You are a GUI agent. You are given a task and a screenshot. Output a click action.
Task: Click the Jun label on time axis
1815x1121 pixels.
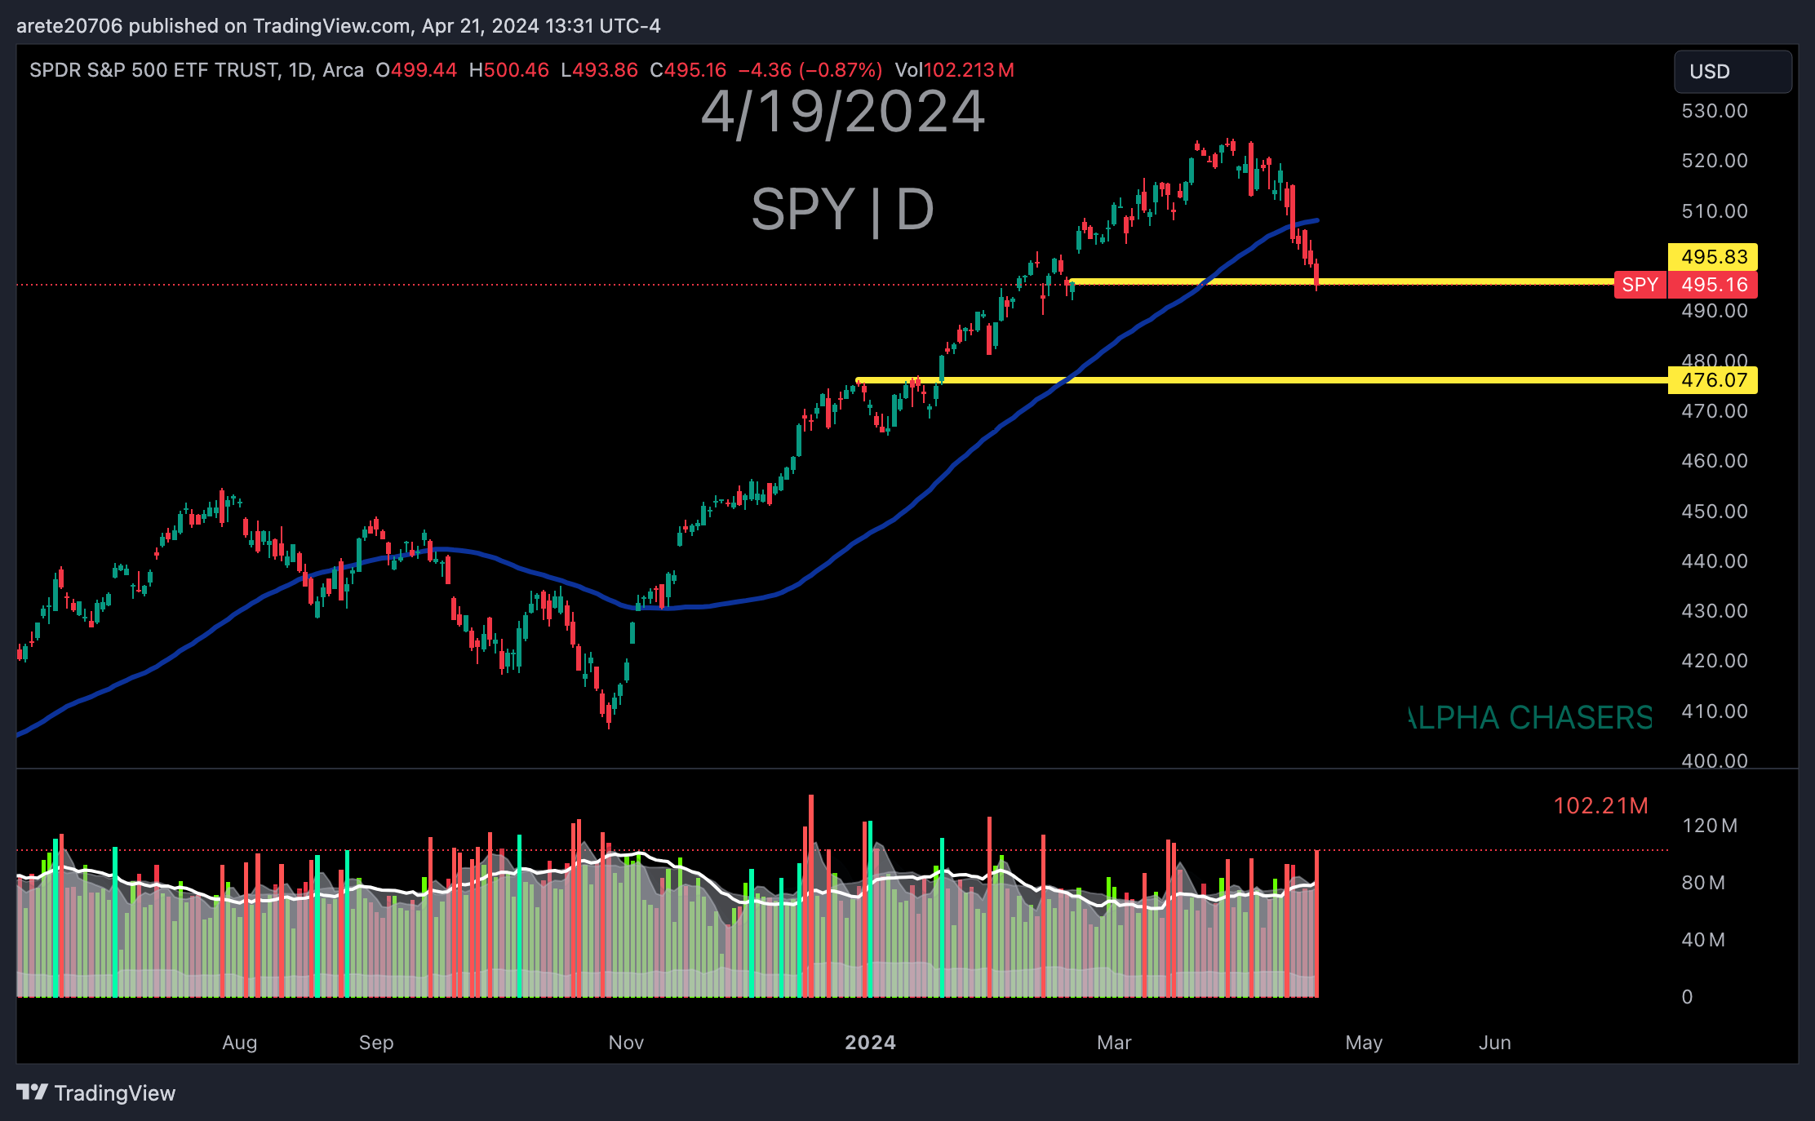1495,1043
